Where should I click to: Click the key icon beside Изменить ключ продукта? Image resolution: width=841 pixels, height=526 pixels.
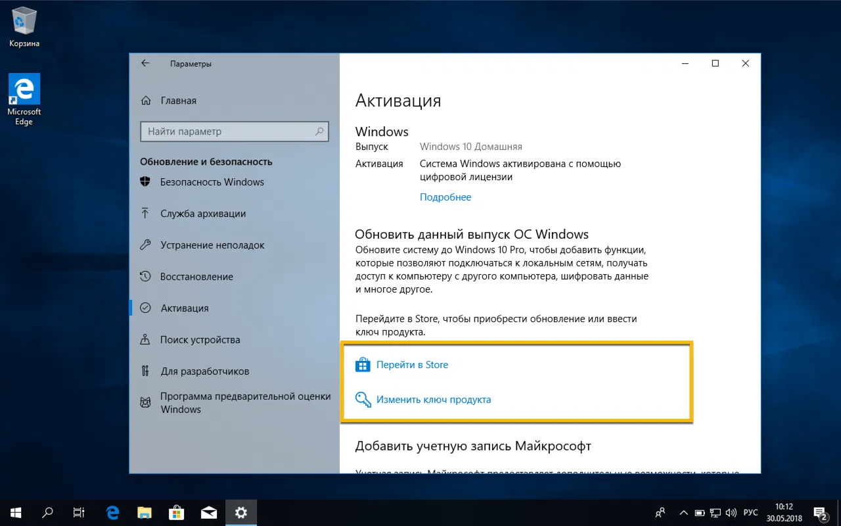363,399
